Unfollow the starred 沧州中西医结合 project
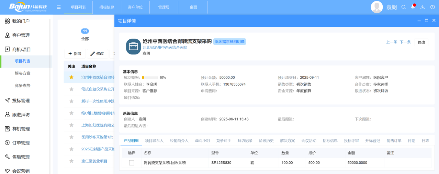 click(71, 77)
